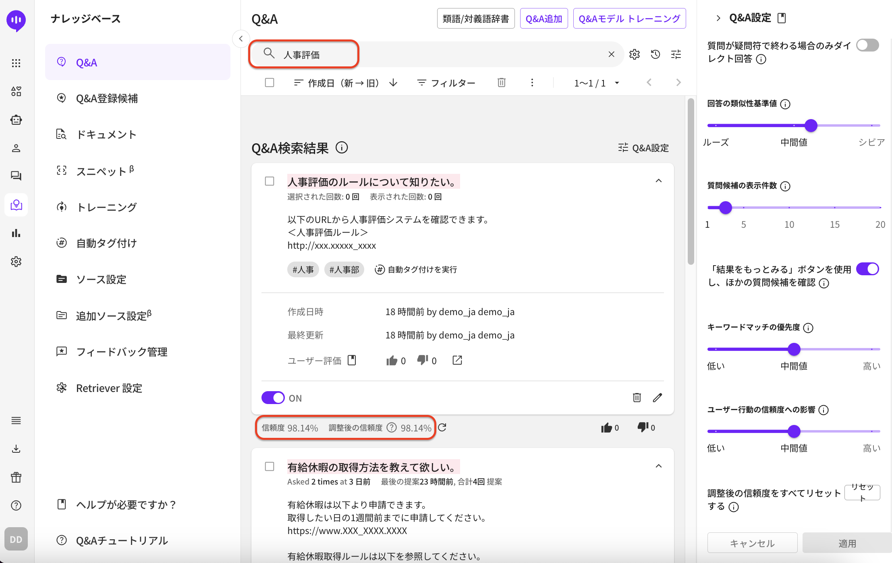Disable the 結果をもっとみる button toggle
This screenshot has height=563, width=892.
pos(867,269)
